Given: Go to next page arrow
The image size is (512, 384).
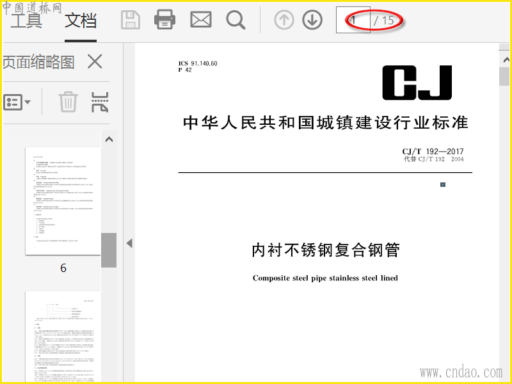Looking at the screenshot, I should 312,20.
